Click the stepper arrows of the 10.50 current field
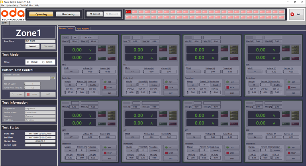Image resolution: width=306 pixels, height=166 pixels. (x=100, y=72)
